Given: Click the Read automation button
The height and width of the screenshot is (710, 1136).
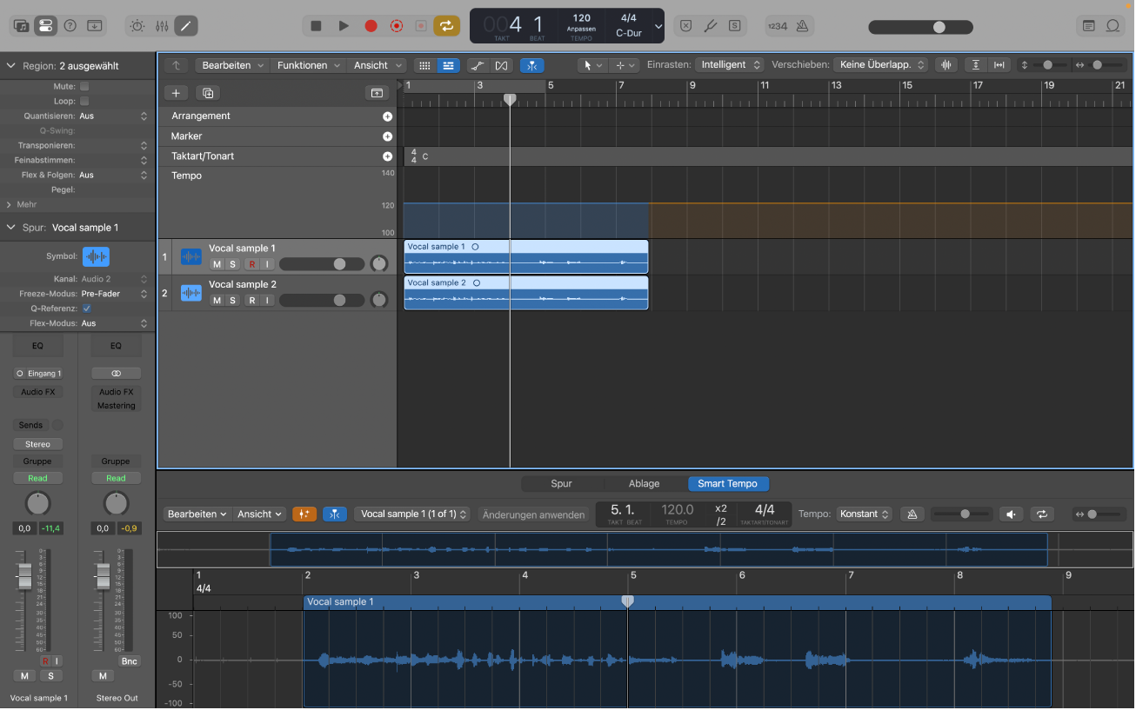Looking at the screenshot, I should click(x=37, y=477).
